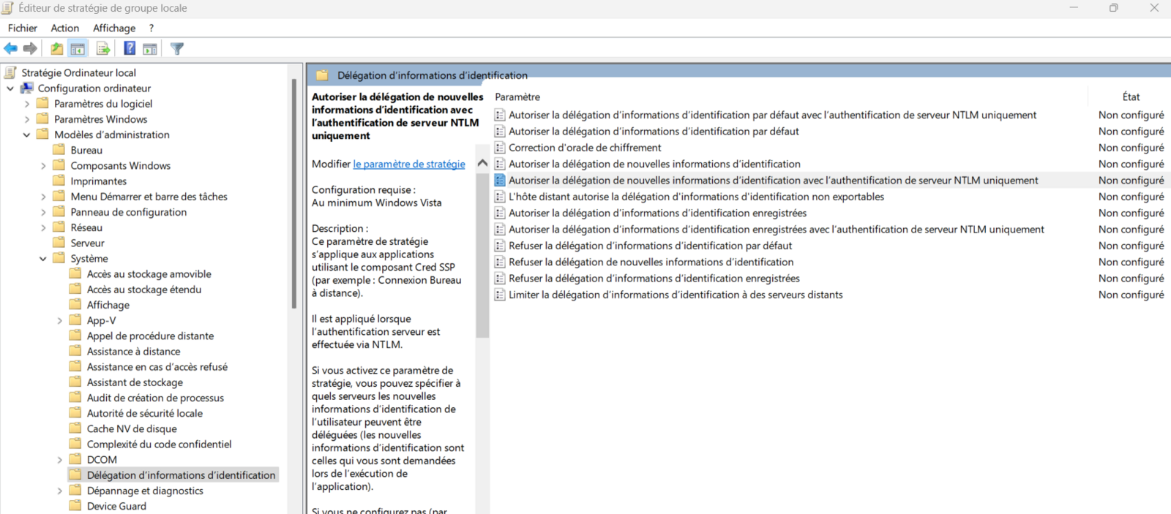The image size is (1171, 514).
Task: Open Help via blue question mark icon
Action: click(129, 49)
